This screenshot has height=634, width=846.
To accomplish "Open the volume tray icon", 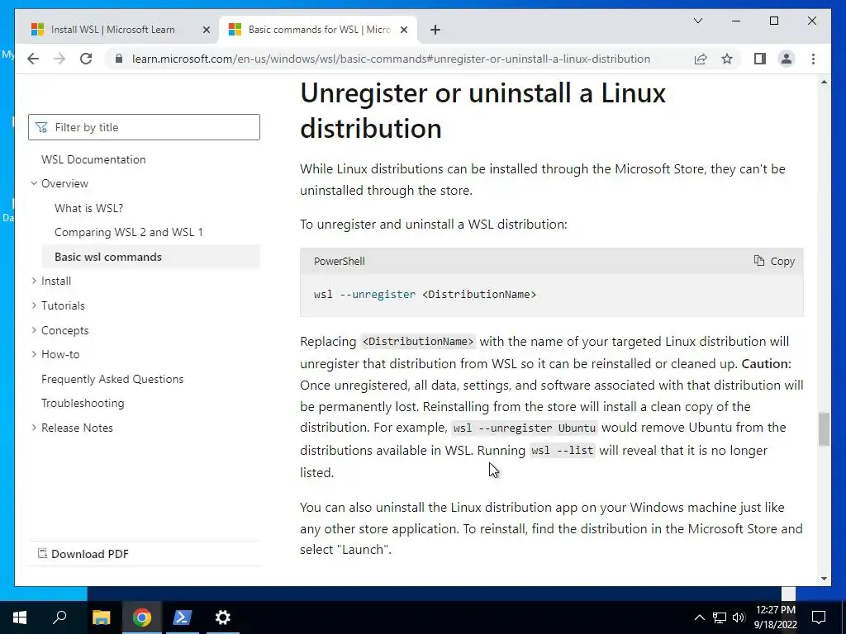I will pyautogui.click(x=739, y=617).
